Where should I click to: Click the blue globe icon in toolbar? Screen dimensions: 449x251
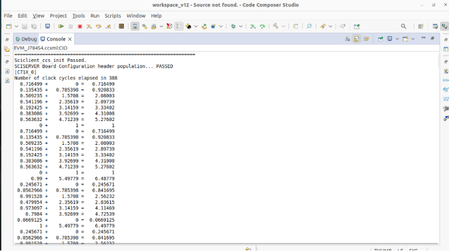214,27
